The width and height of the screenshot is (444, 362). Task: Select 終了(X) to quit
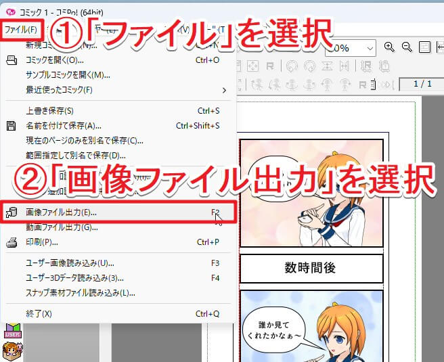118,313
